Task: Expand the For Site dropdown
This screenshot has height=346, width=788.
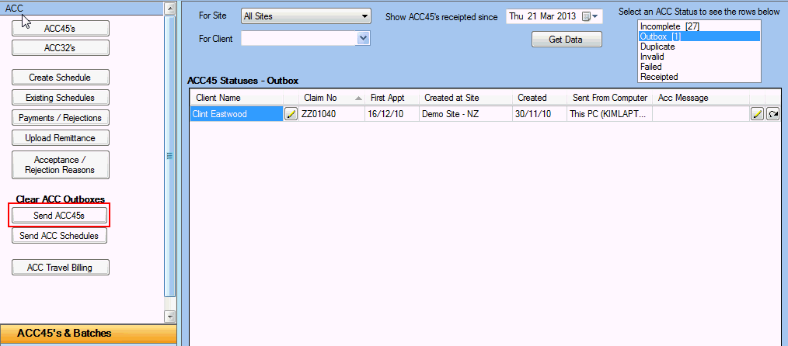Action: tap(364, 16)
